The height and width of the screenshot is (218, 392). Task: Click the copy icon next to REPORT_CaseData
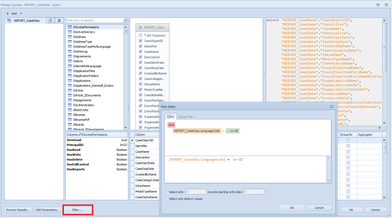50,21
